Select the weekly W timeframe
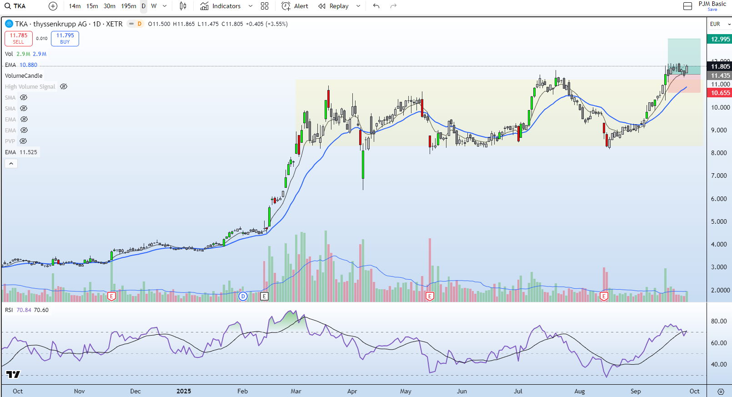 pyautogui.click(x=154, y=6)
